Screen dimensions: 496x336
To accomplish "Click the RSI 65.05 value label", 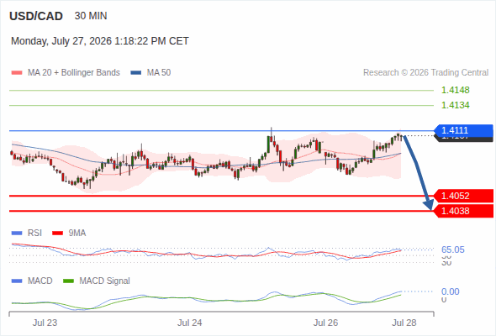I will click(453, 249).
